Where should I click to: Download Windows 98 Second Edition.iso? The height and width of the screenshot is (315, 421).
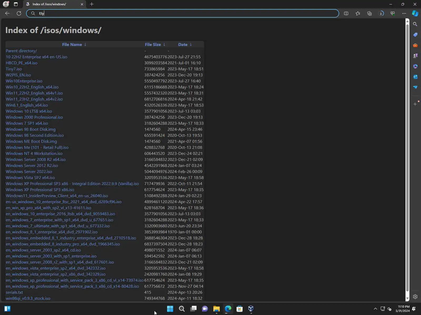pyautogui.click(x=35, y=135)
